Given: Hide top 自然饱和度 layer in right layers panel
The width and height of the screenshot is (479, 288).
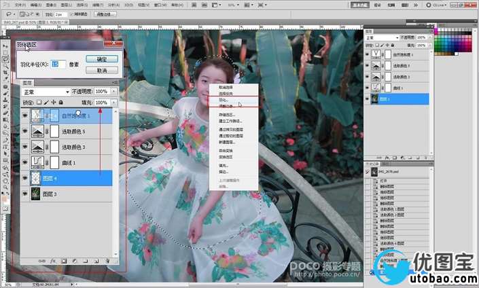Looking at the screenshot, I should [x=367, y=54].
